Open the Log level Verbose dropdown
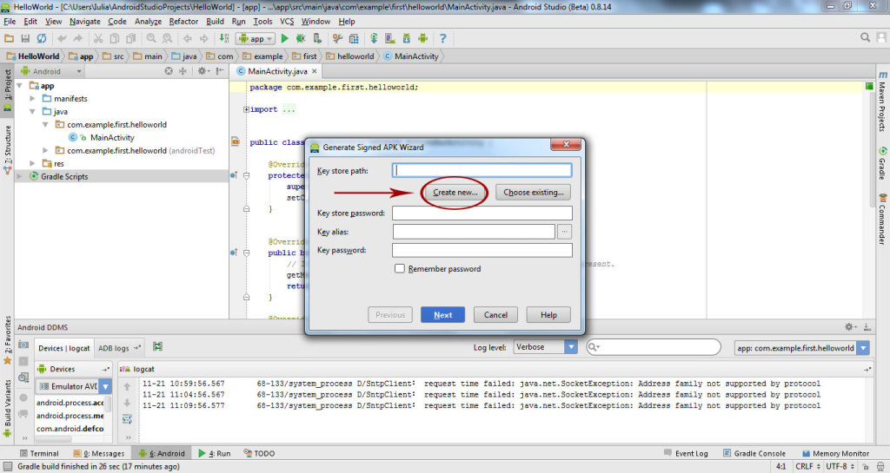This screenshot has height=473, width=890. [x=546, y=346]
